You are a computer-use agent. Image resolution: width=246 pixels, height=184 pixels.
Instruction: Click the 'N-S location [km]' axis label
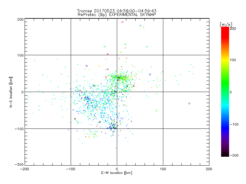pyautogui.click(x=11, y=92)
